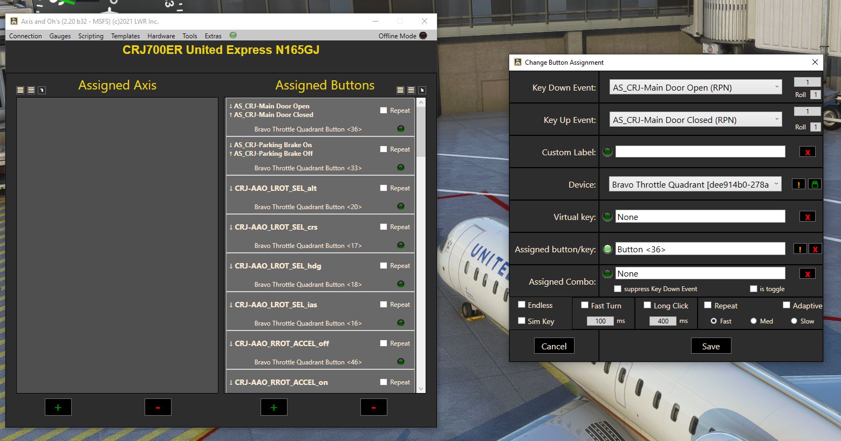The height and width of the screenshot is (441, 841).
Task: Expand the Key Up Event dropdown
Action: [696, 120]
